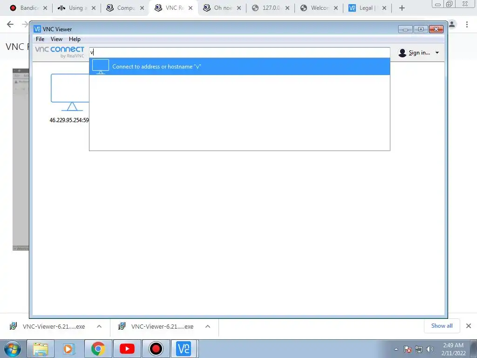Image resolution: width=477 pixels, height=358 pixels.
Task: Click the VNC Viewer title bar icon
Action: point(37,29)
